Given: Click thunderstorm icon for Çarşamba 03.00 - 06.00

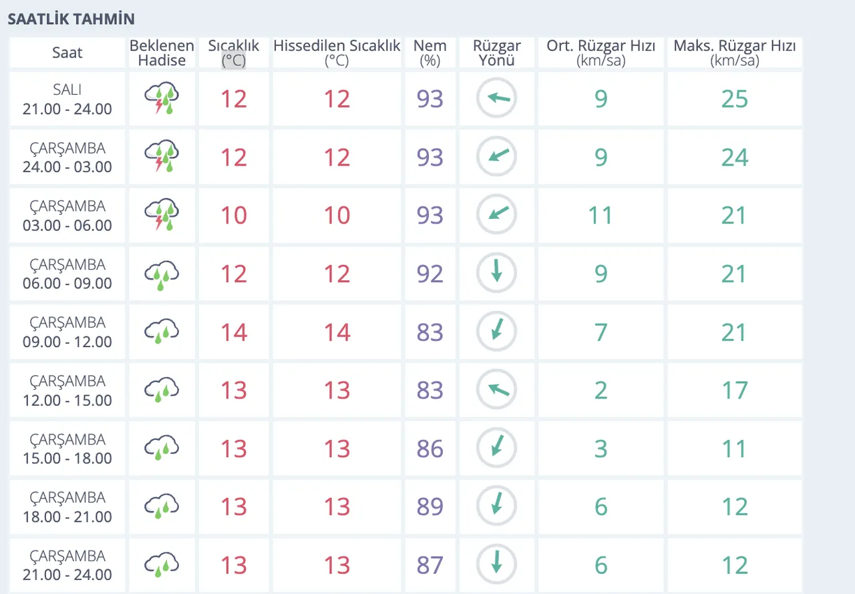Looking at the screenshot, I should click(162, 216).
